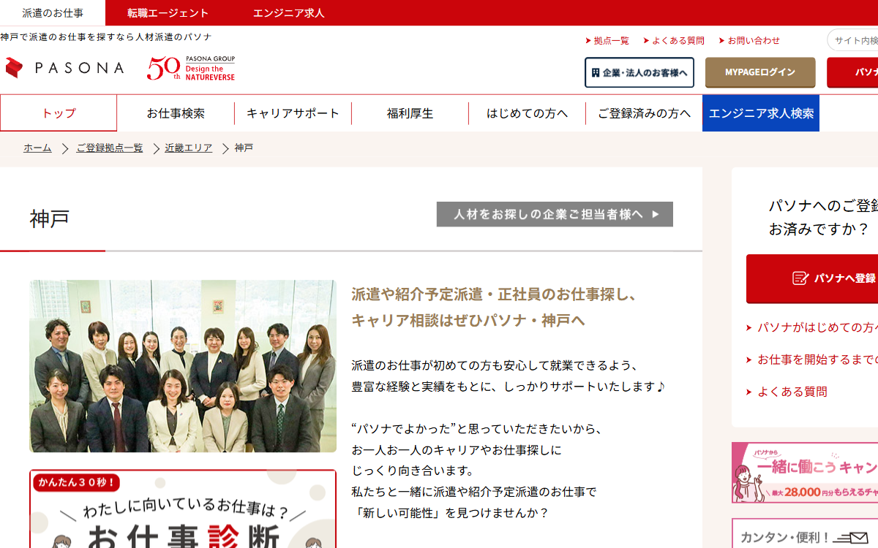The image size is (878, 548).
Task: Select the トップ navigation item
Action: pyautogui.click(x=59, y=113)
